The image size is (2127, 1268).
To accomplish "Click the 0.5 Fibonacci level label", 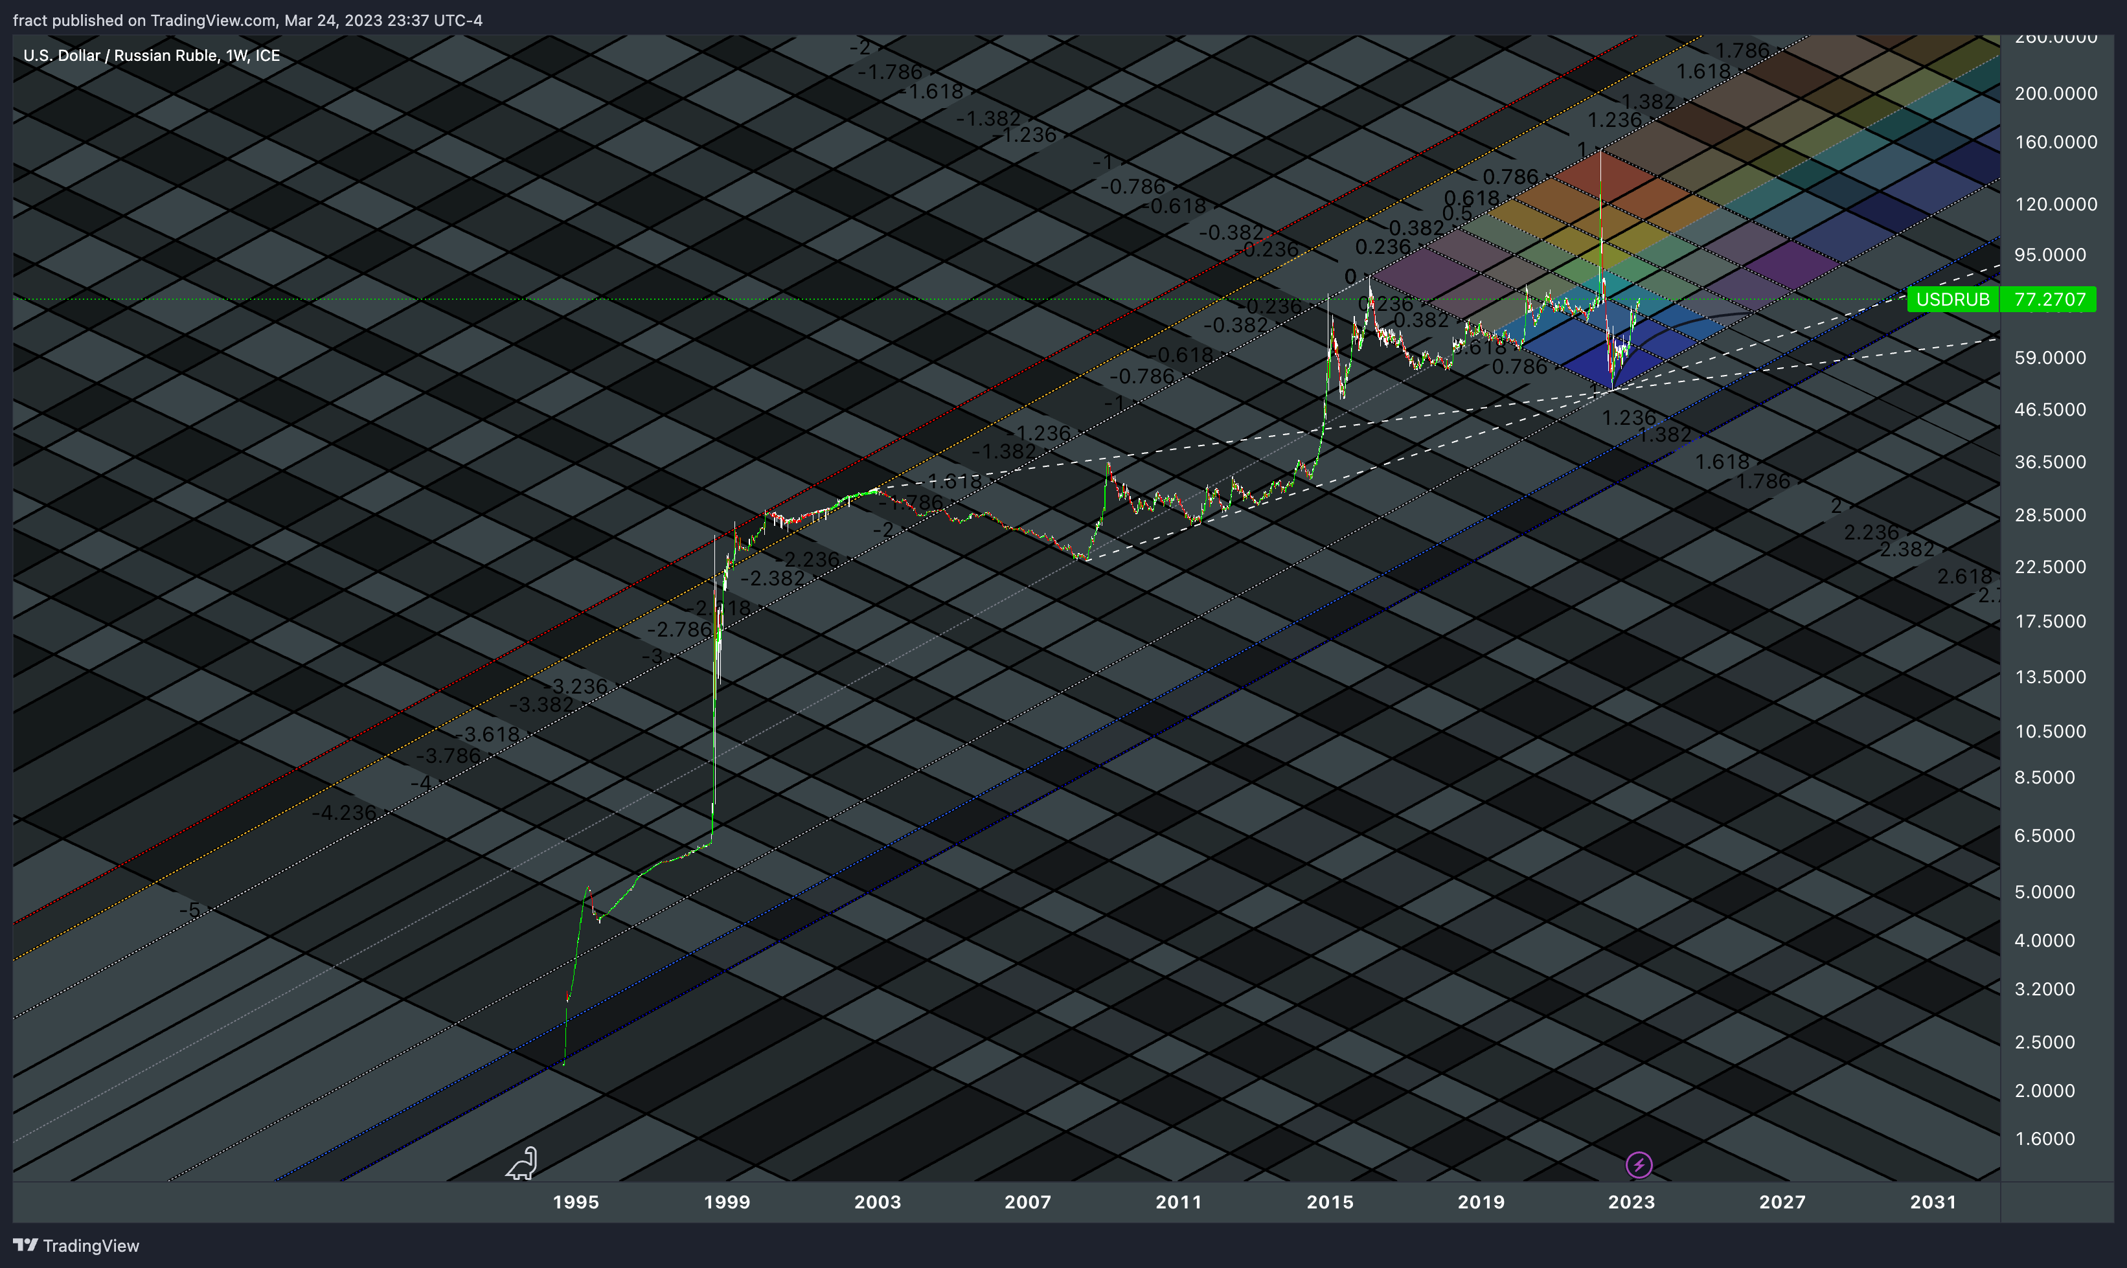I will (1457, 214).
